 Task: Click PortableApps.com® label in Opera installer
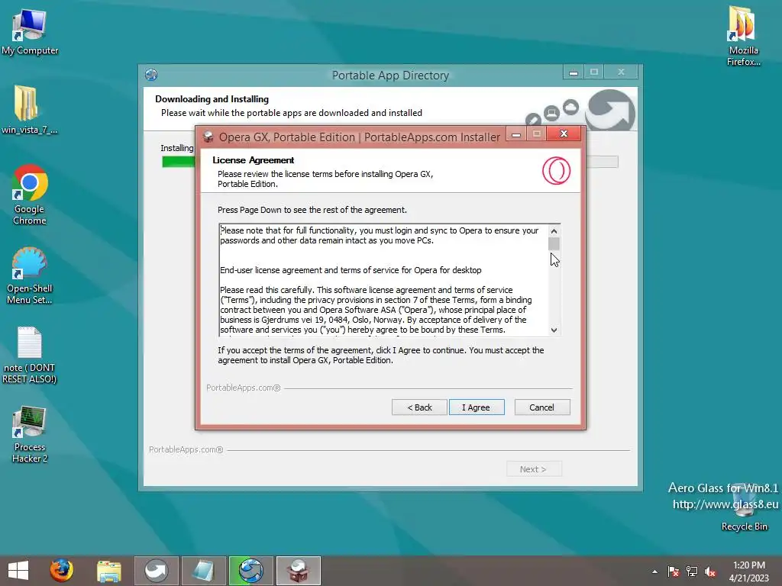(x=244, y=388)
